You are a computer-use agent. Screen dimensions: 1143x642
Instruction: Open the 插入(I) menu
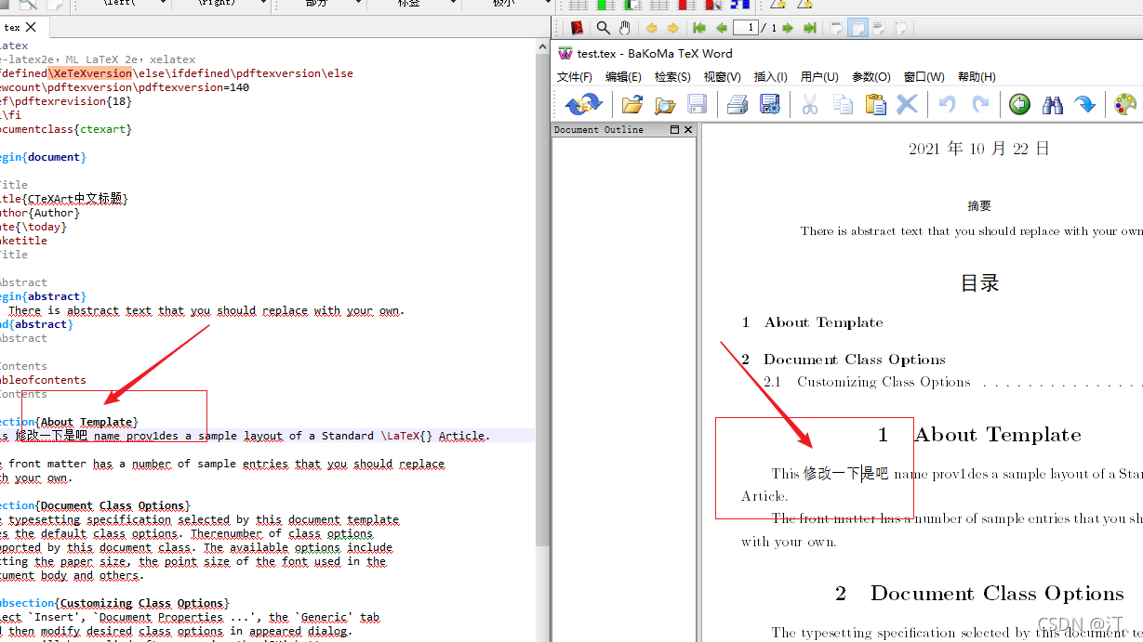(770, 77)
